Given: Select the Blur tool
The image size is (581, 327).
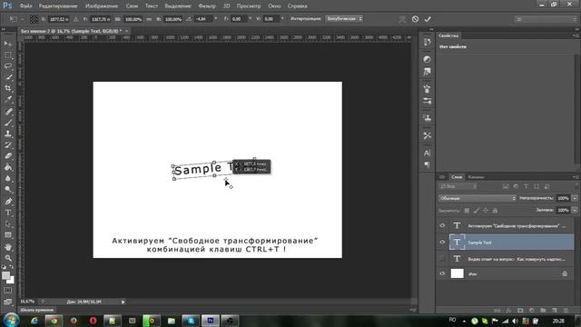Looking at the screenshot, I should pyautogui.click(x=8, y=178).
